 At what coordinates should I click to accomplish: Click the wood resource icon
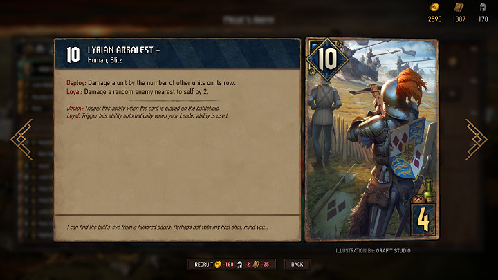point(459,7)
